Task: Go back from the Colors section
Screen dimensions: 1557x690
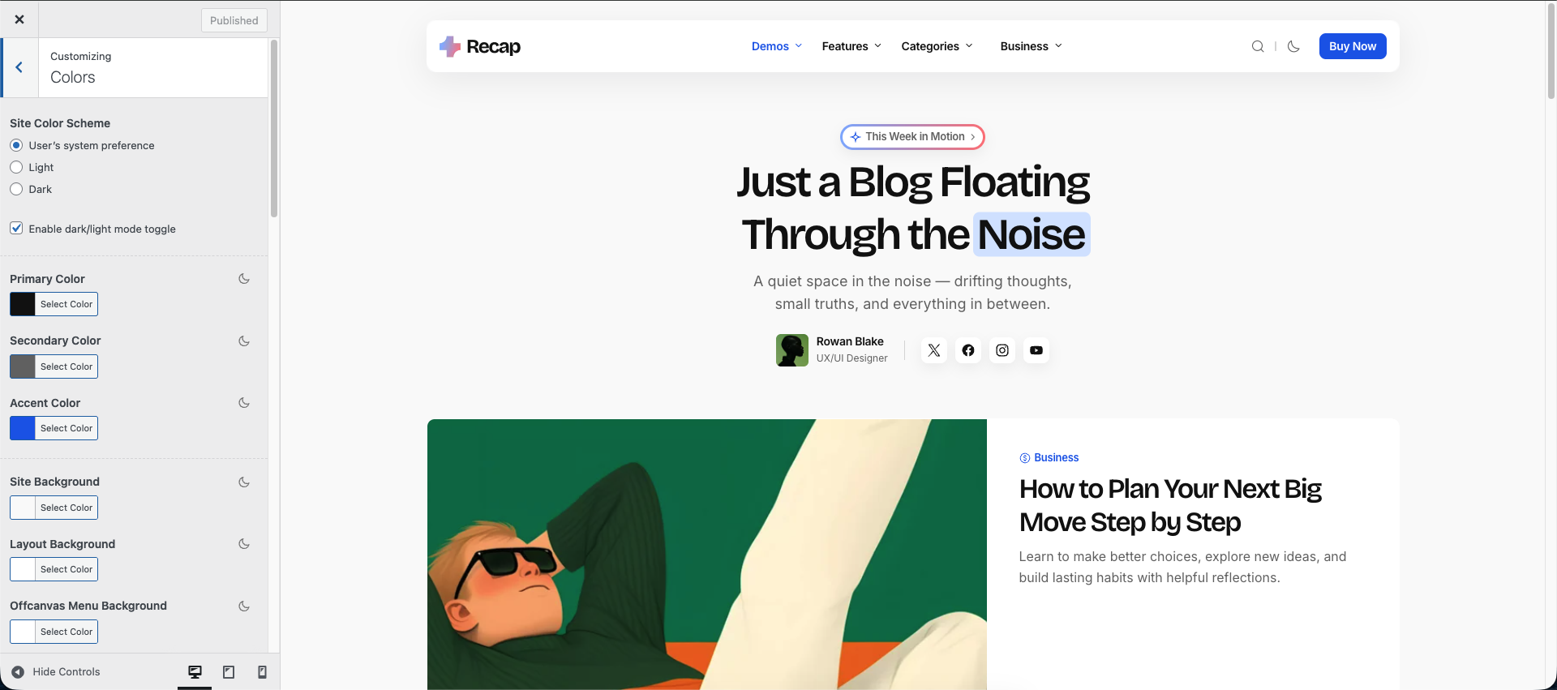Action: [x=19, y=67]
